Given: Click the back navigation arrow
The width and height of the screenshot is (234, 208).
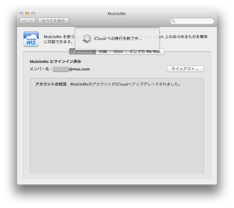Looking at the screenshot, I should 23,21.
